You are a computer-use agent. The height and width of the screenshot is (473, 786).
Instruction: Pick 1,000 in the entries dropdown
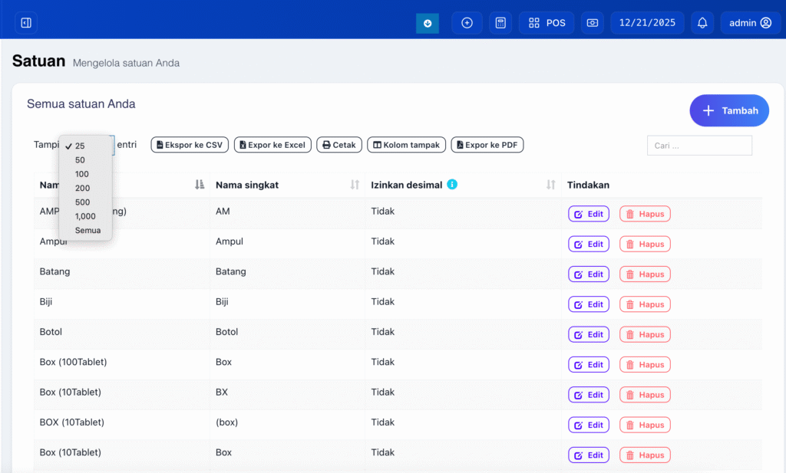pos(85,216)
